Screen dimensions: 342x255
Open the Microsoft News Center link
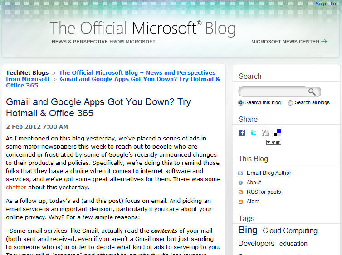(285, 42)
